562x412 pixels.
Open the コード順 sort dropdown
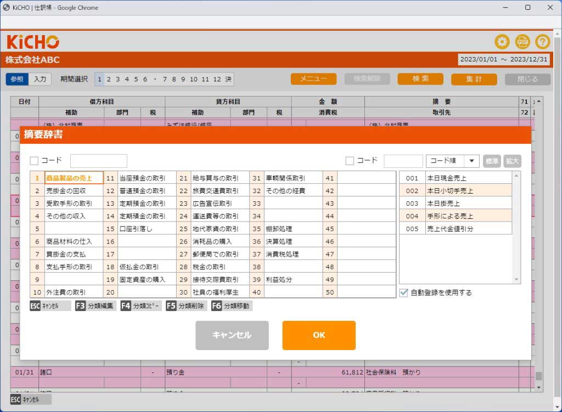[452, 161]
